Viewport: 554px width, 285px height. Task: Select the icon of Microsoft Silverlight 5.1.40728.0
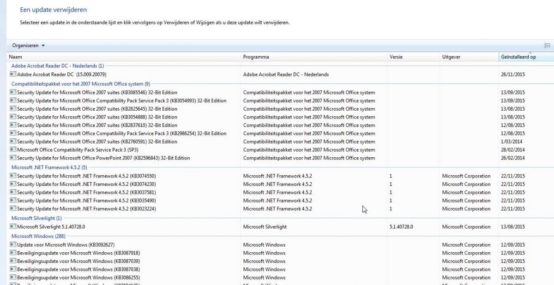click(13, 227)
